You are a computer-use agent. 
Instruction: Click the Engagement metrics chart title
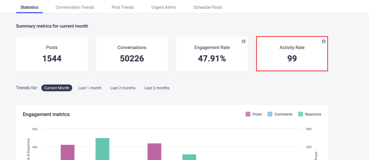(x=46, y=114)
